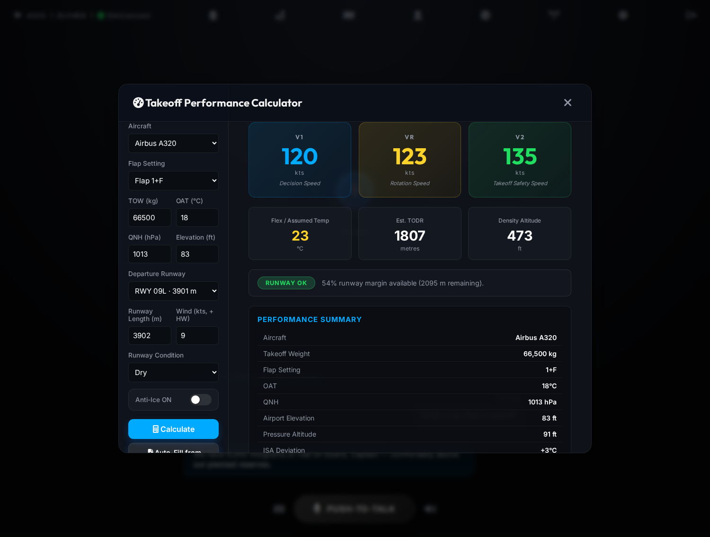710x537 pixels.
Task: Click the gauge icon beside the calculator title
Action: point(138,103)
